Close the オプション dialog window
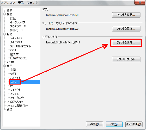 click(x=140, y=2)
